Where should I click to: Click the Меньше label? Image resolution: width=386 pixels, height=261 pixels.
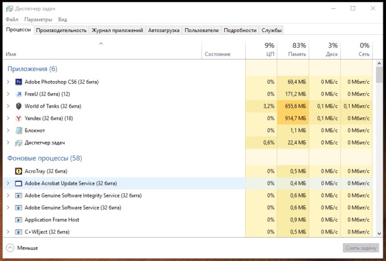point(28,248)
